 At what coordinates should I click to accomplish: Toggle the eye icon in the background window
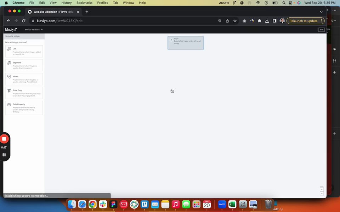point(334,49)
